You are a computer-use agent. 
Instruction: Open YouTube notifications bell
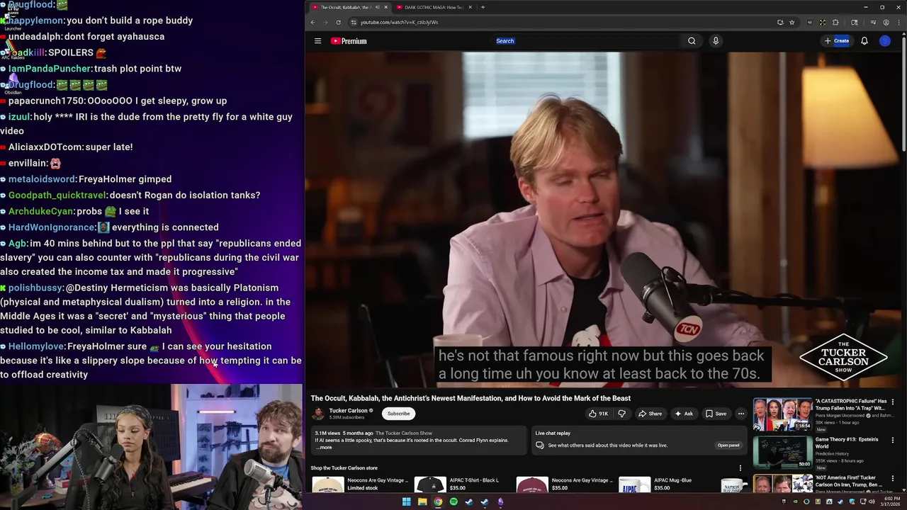click(864, 41)
